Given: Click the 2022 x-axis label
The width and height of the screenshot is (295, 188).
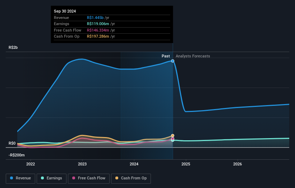Looking at the screenshot, I should point(31,164).
